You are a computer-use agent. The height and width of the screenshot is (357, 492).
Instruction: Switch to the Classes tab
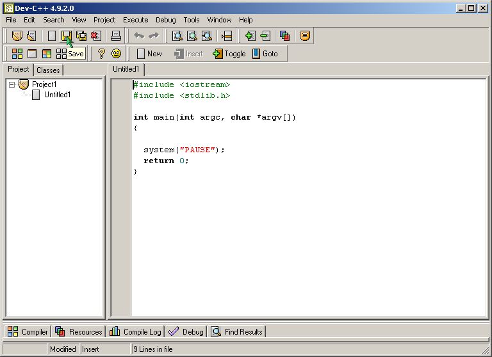(x=48, y=70)
